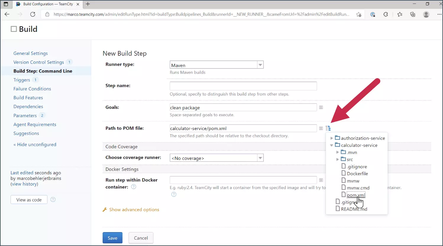
Task: Select pom.xml in the file tree
Action: pyautogui.click(x=356, y=195)
